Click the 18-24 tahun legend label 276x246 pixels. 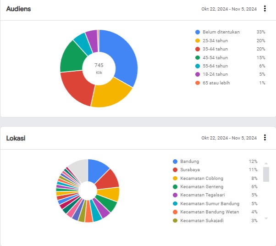click(x=215, y=74)
